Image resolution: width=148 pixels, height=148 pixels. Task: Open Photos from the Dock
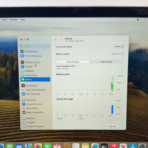click(x=38, y=146)
